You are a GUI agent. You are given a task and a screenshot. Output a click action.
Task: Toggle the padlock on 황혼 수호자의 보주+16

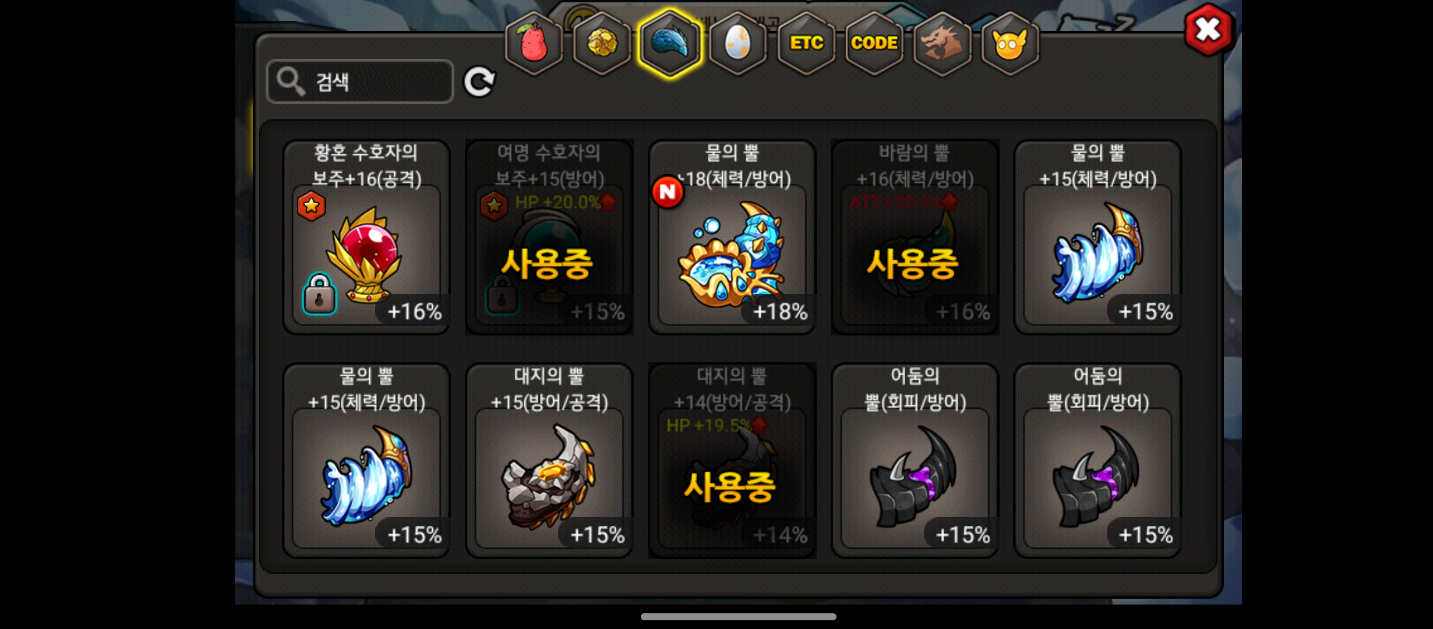319,294
